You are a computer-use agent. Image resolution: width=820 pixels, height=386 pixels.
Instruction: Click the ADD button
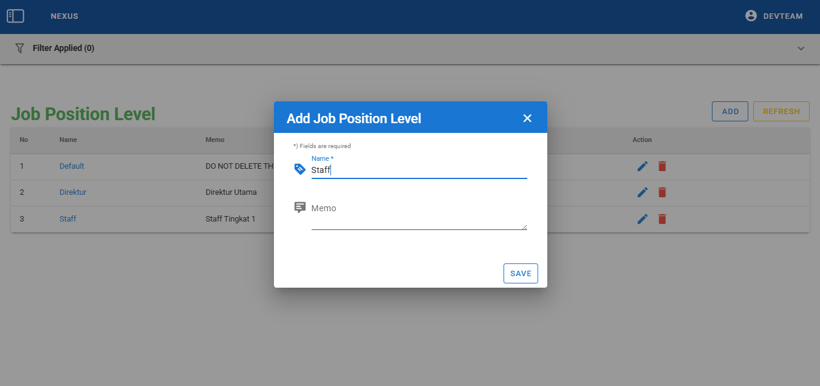tap(730, 112)
